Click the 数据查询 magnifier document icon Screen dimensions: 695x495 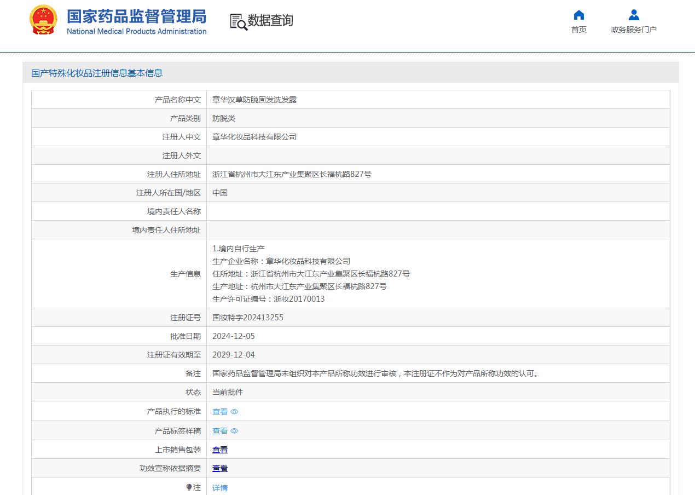(238, 21)
